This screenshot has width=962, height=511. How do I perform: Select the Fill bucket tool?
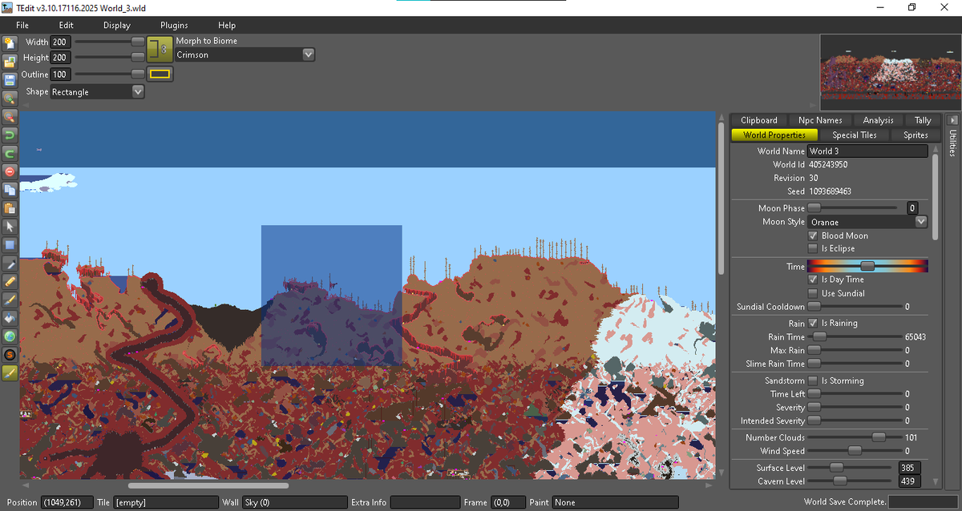tap(10, 318)
